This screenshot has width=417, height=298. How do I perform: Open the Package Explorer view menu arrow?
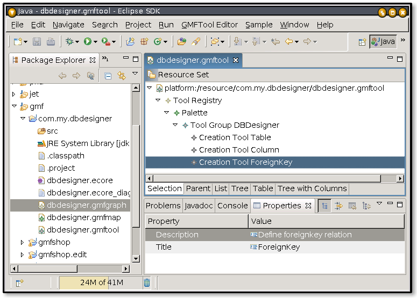pos(135,74)
